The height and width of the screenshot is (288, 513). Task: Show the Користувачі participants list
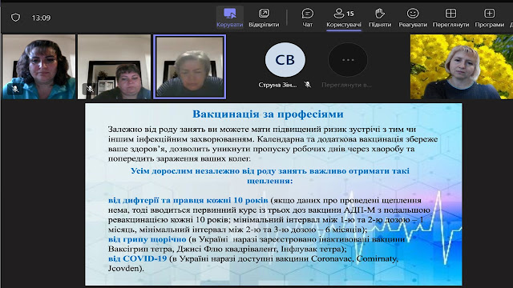344,18
